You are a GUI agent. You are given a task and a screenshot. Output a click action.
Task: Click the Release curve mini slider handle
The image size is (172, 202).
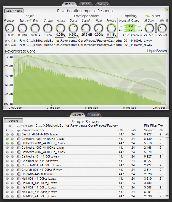(112, 37)
